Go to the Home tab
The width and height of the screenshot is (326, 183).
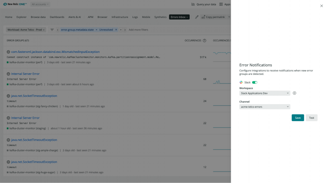9,17
